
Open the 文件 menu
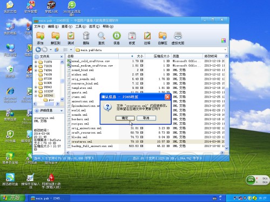pos(39,26)
